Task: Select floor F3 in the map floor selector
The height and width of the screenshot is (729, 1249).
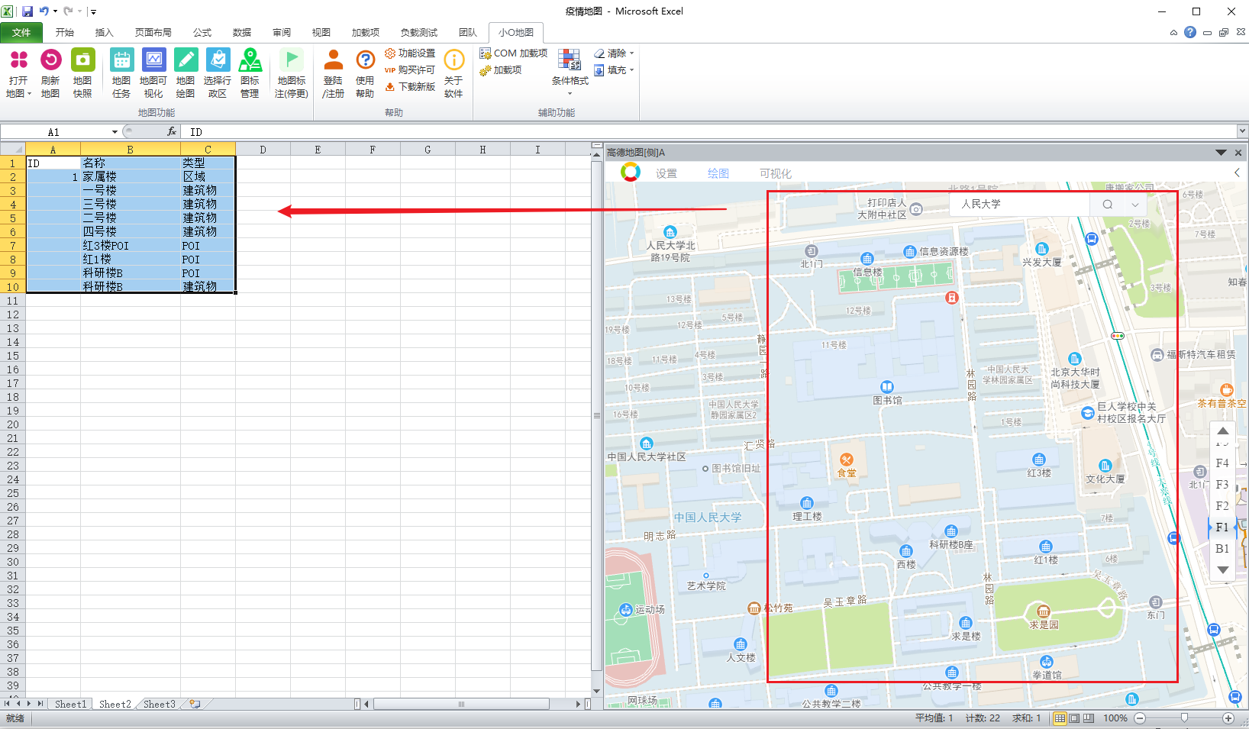Action: [1222, 485]
